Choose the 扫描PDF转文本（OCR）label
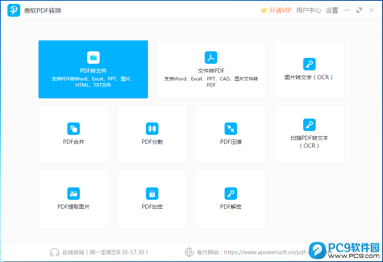This screenshot has width=383, height=262. coord(309,142)
